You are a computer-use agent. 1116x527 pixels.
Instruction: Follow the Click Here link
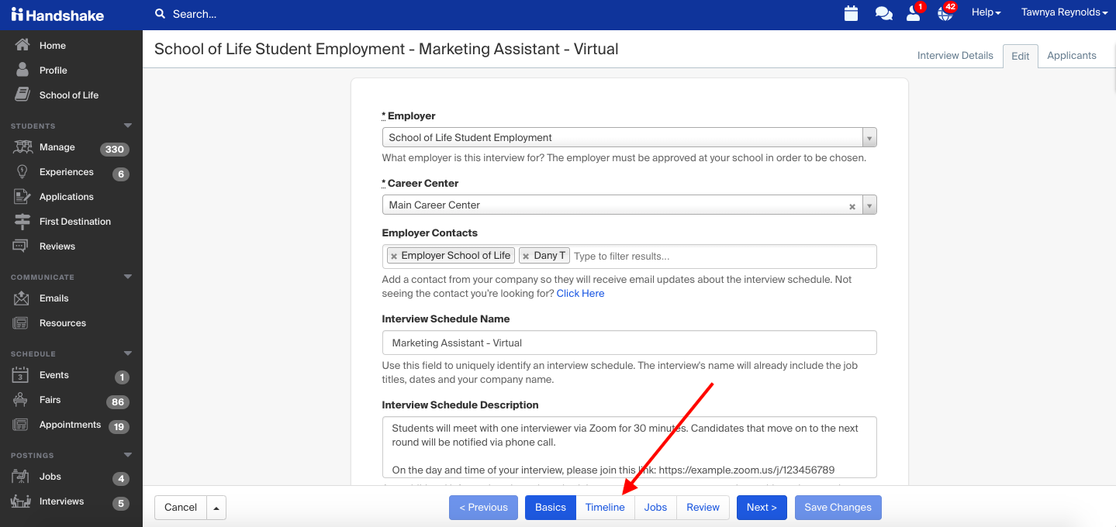580,294
